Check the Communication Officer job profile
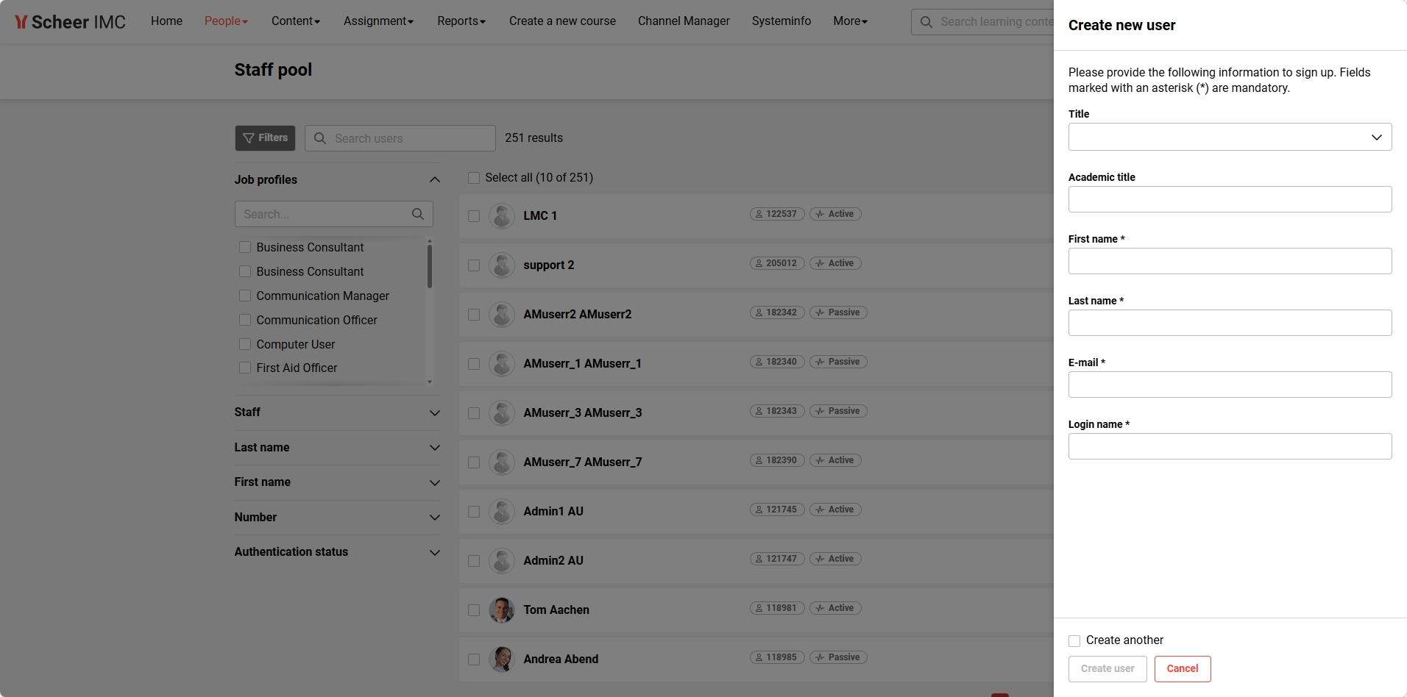The width and height of the screenshot is (1407, 697). [x=245, y=320]
